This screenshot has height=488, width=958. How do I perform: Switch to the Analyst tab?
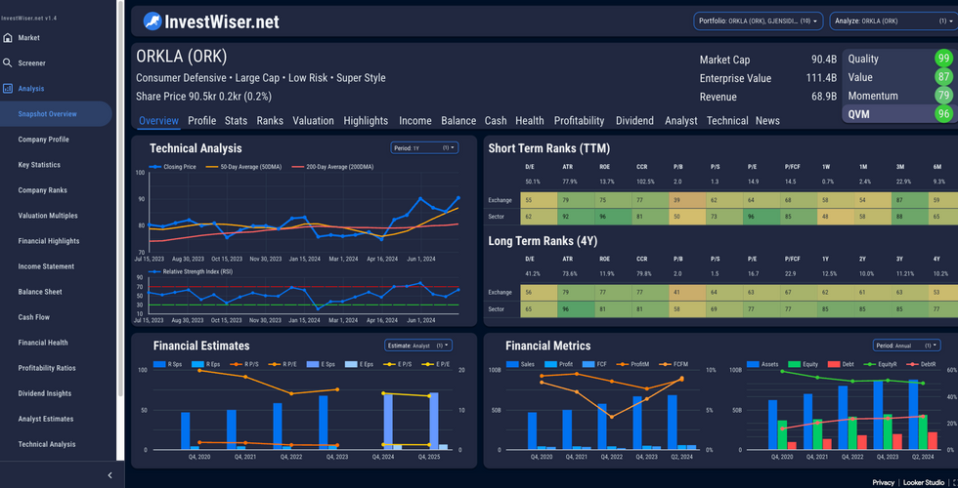(680, 121)
